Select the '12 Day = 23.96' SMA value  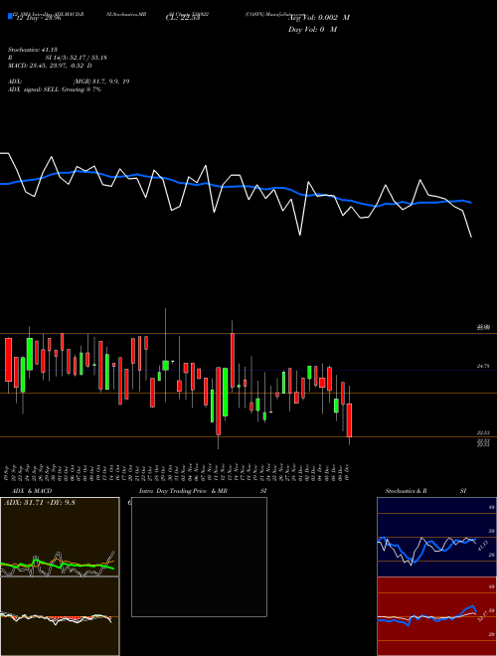[x=38, y=18]
